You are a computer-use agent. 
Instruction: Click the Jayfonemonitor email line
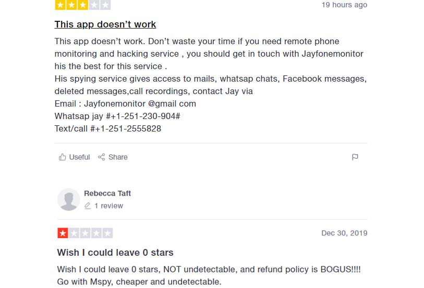tap(125, 103)
